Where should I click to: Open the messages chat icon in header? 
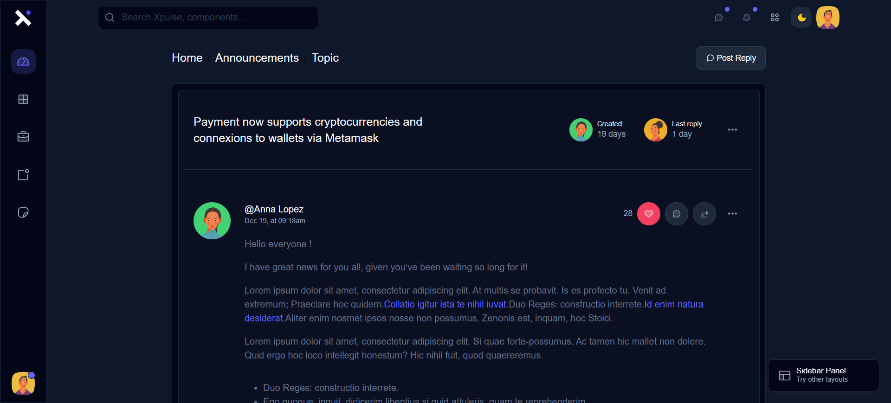(x=719, y=18)
